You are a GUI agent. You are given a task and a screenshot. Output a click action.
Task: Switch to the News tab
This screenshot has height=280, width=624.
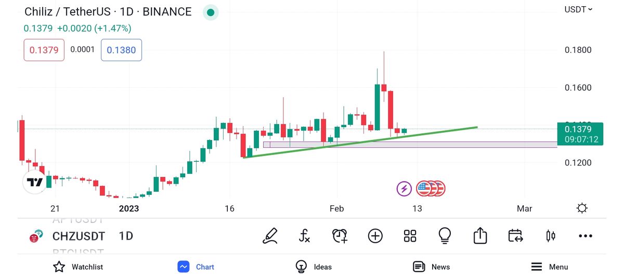[431, 267]
